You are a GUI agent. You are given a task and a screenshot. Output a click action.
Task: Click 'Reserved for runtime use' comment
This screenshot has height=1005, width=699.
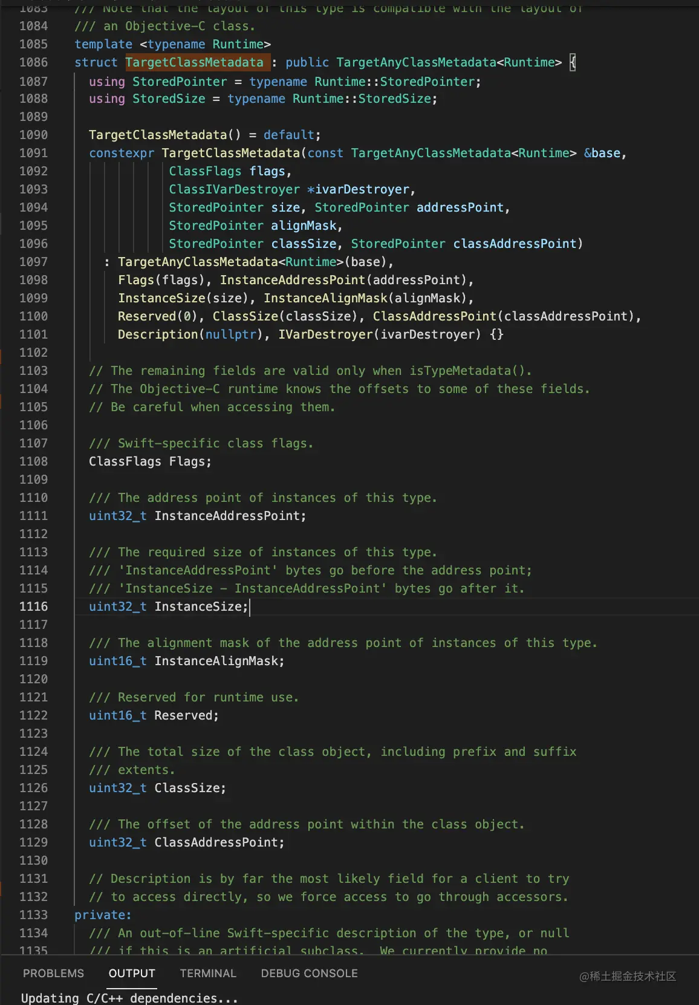pos(194,697)
